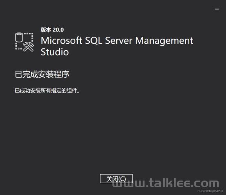Click the word Management in the title
Image resolution: width=226 pixels, height=195 pixels.
click(x=164, y=41)
